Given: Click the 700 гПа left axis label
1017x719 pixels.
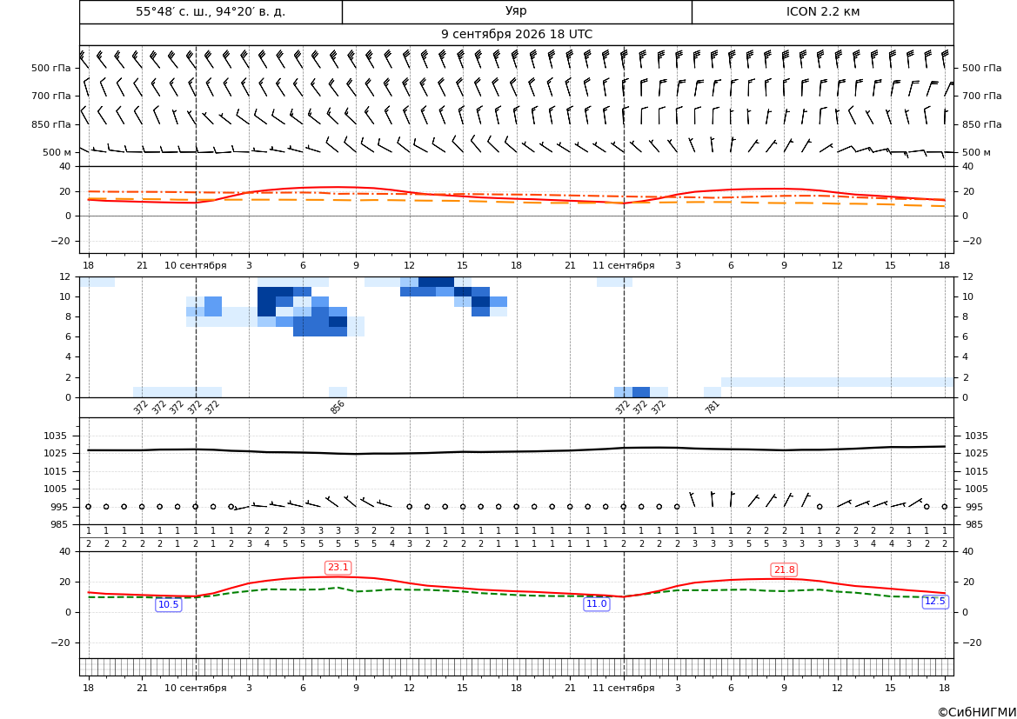Looking at the screenshot, I should pyautogui.click(x=51, y=96).
